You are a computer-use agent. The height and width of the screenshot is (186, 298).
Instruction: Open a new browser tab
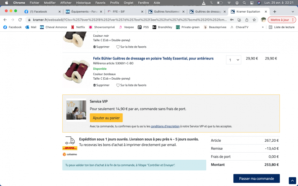click(274, 12)
